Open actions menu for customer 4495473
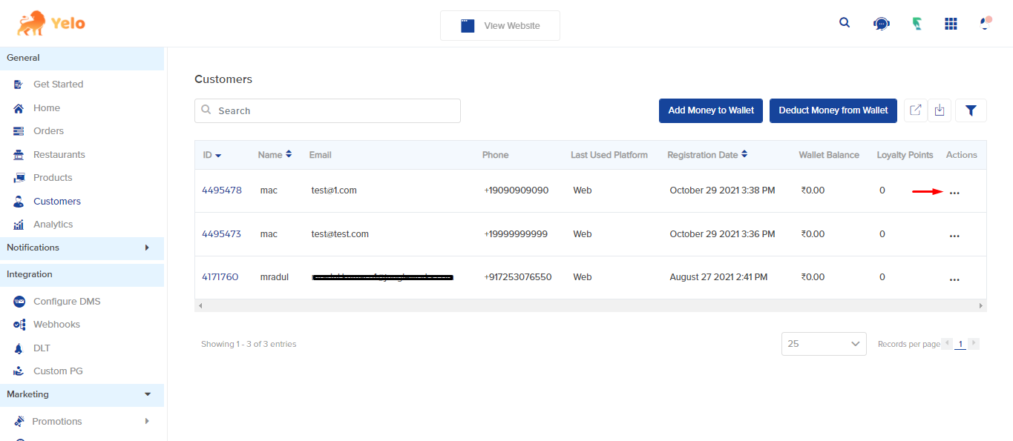The height and width of the screenshot is (441, 1013). [x=954, y=236]
